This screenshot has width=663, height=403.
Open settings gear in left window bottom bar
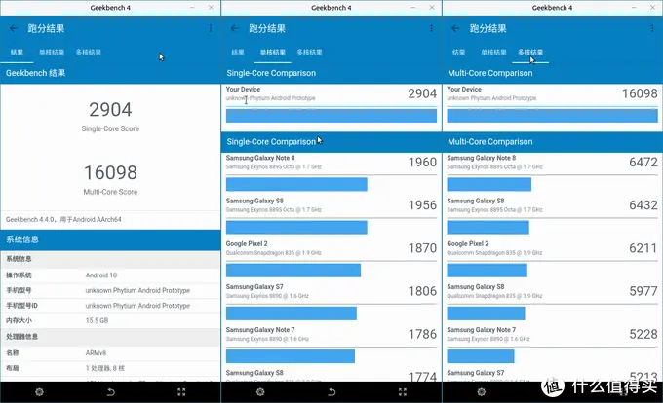39,392
